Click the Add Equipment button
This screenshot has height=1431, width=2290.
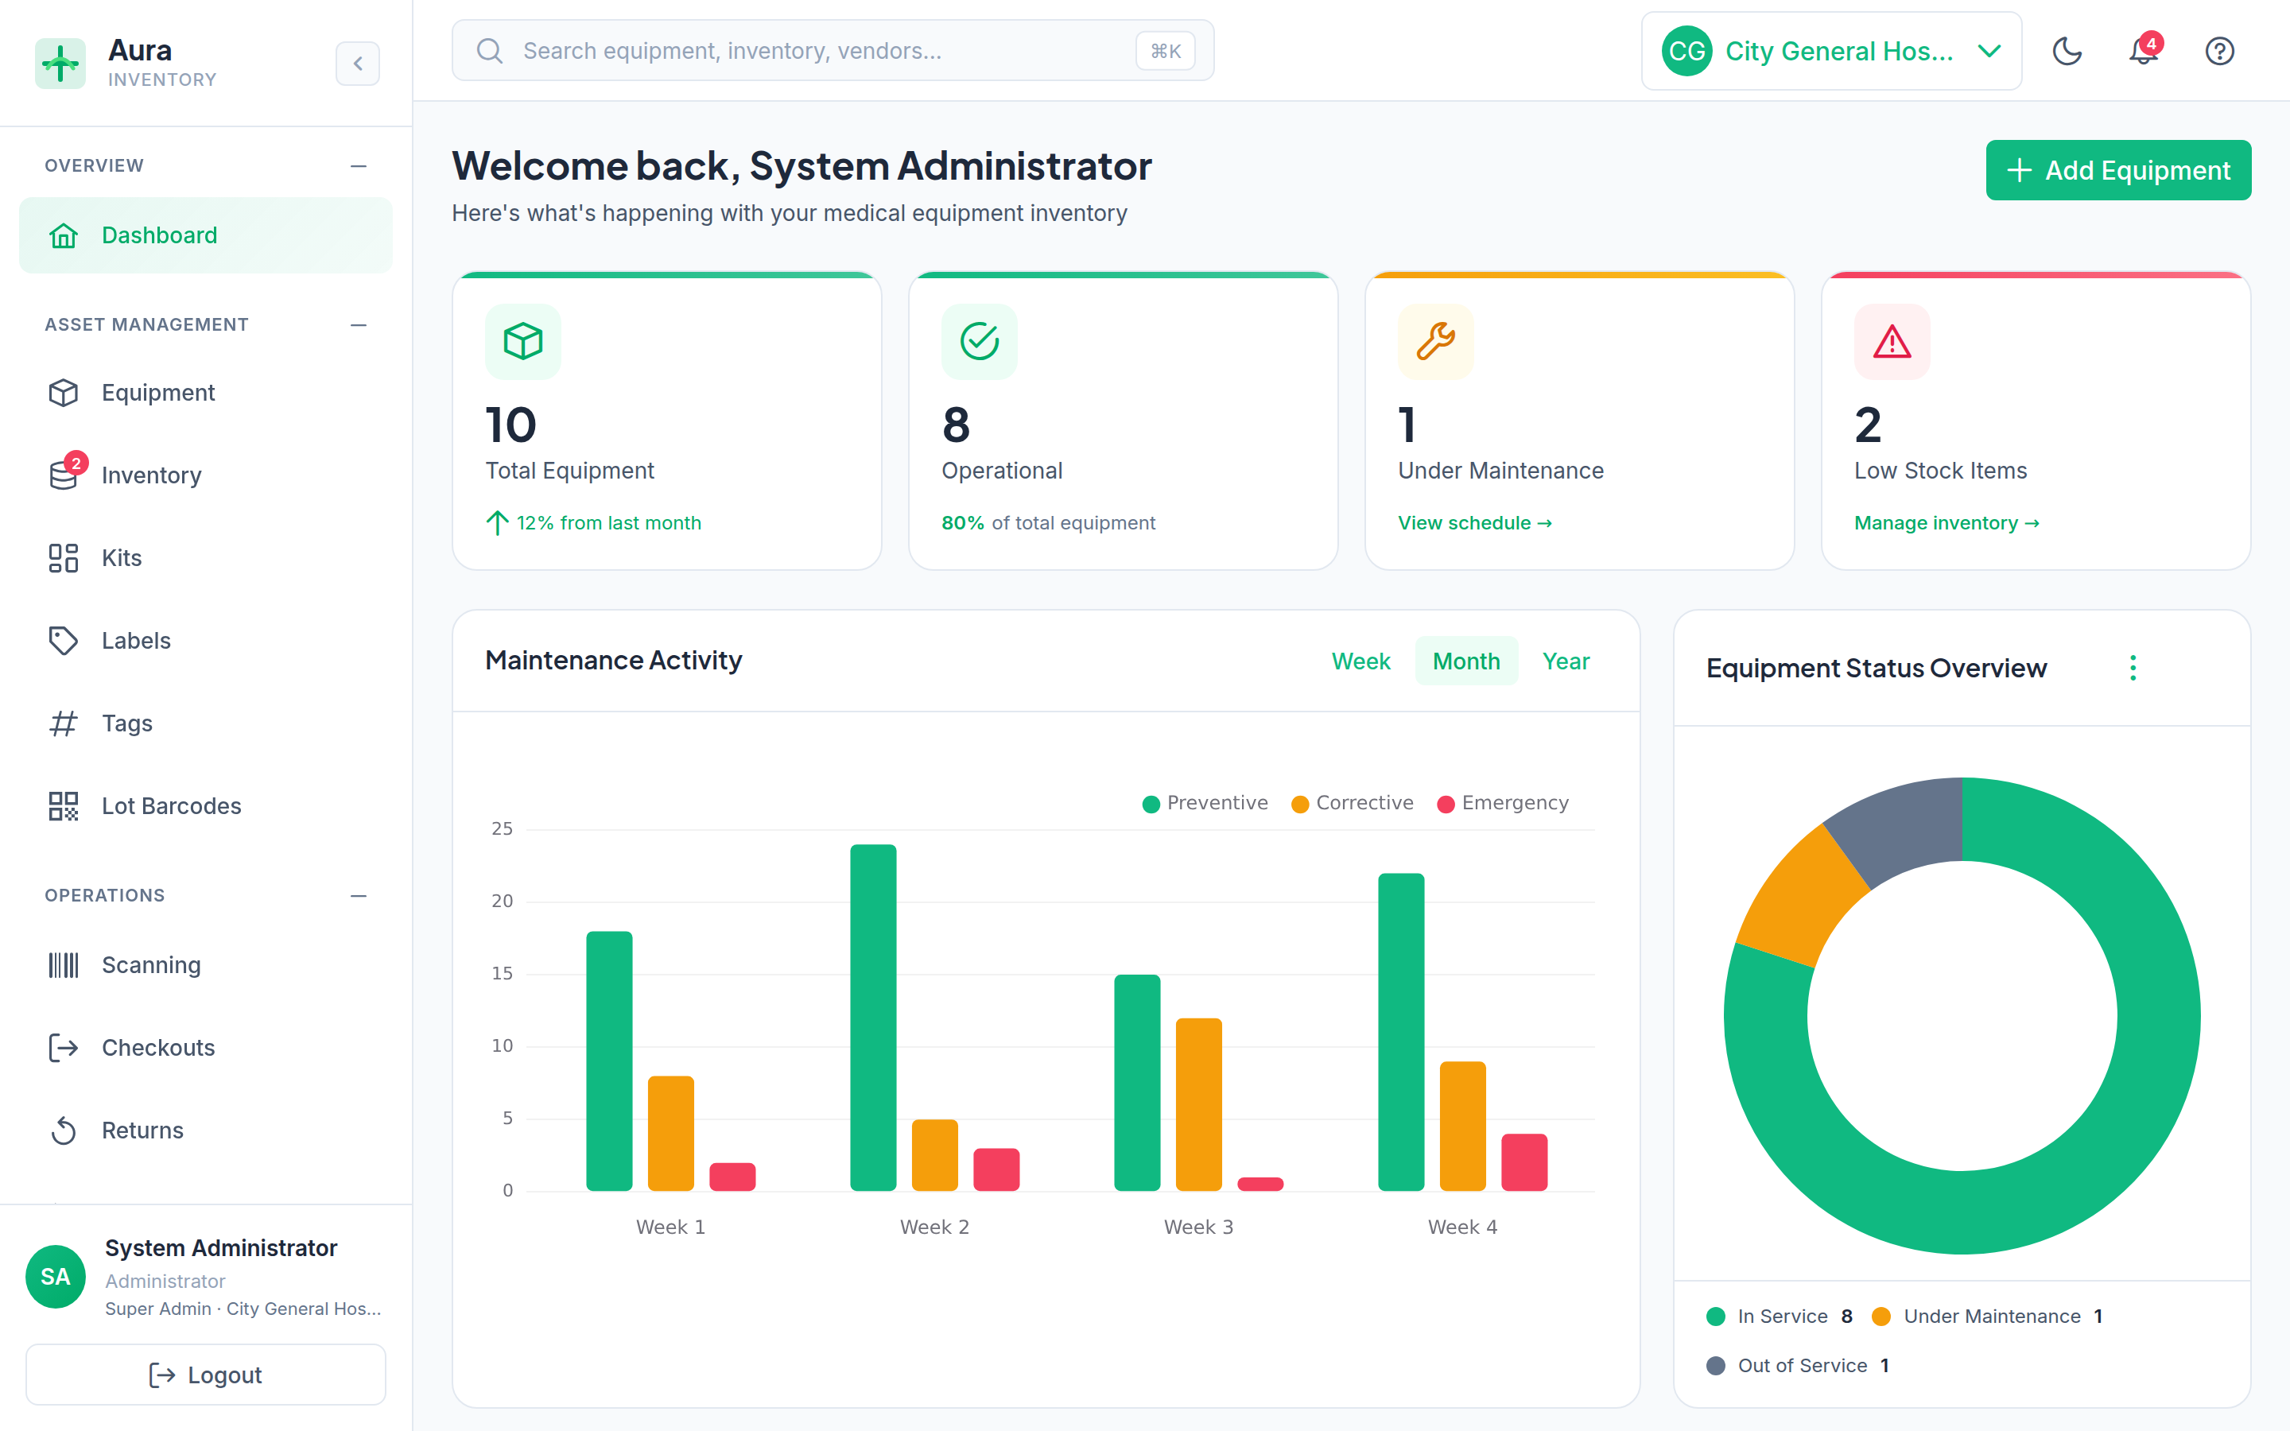pos(2119,170)
